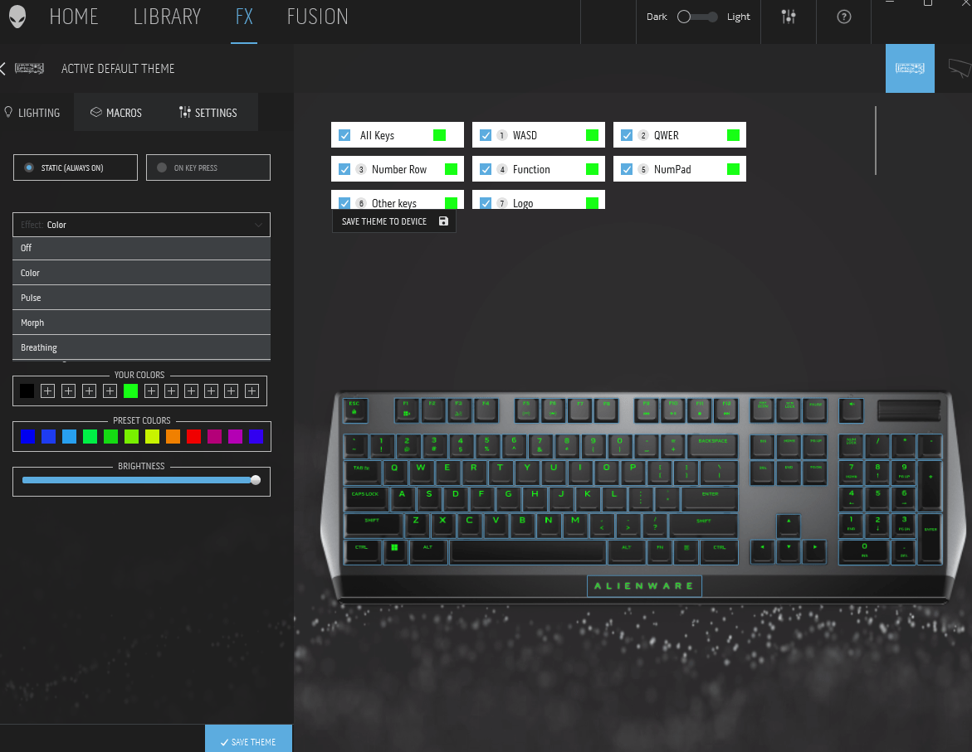Toggle the WASD zone checkbox

(486, 135)
